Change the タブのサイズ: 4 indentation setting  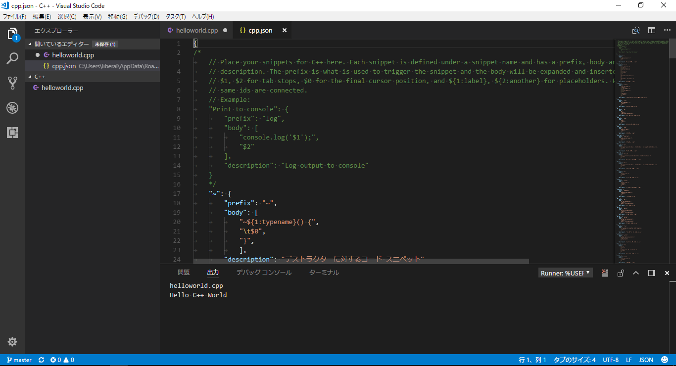click(575, 360)
